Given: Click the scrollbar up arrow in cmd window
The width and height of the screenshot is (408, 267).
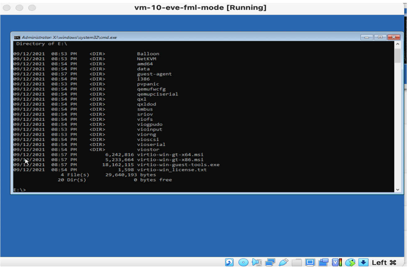Looking at the screenshot, I should coord(397,43).
